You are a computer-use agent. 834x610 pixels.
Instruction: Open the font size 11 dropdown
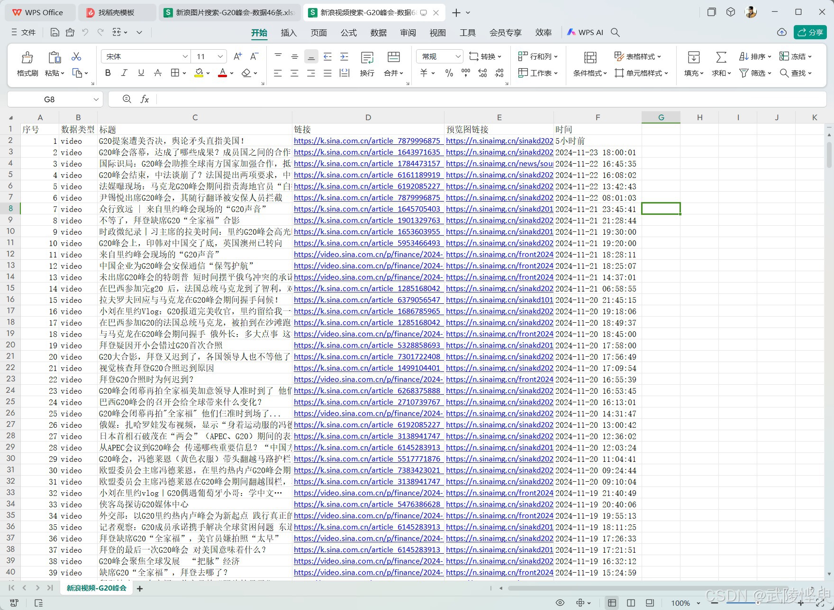coord(220,56)
